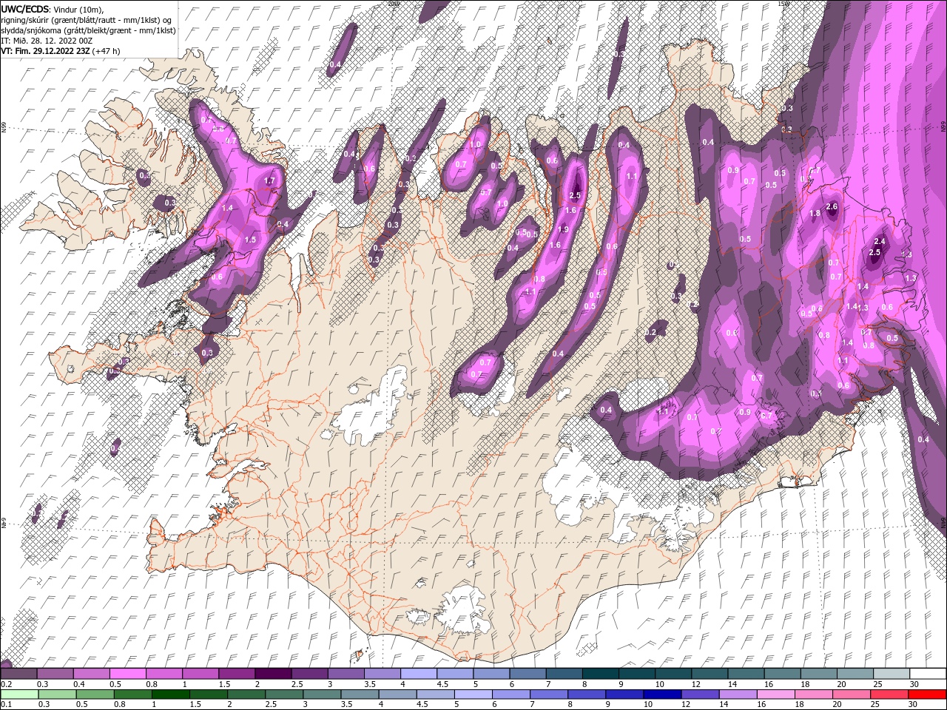Pick the darkest purple swatch above label 2
947x710 pixels.
pyautogui.click(x=273, y=674)
